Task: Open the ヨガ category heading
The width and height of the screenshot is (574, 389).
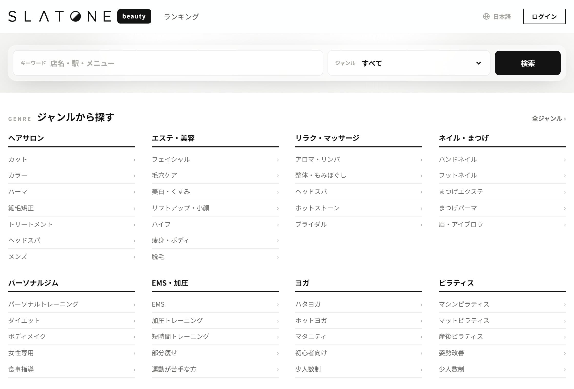Action: [302, 283]
